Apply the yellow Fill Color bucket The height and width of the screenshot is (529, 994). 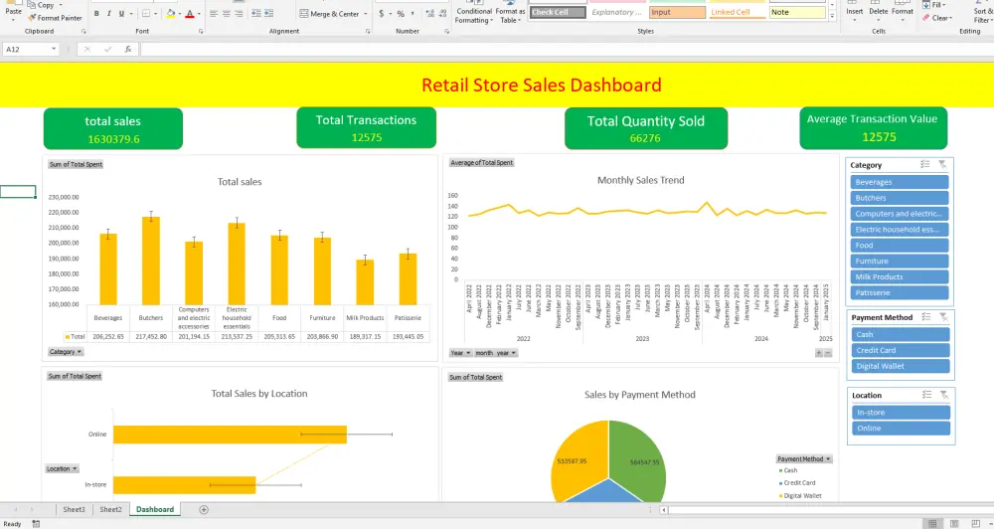(x=171, y=13)
